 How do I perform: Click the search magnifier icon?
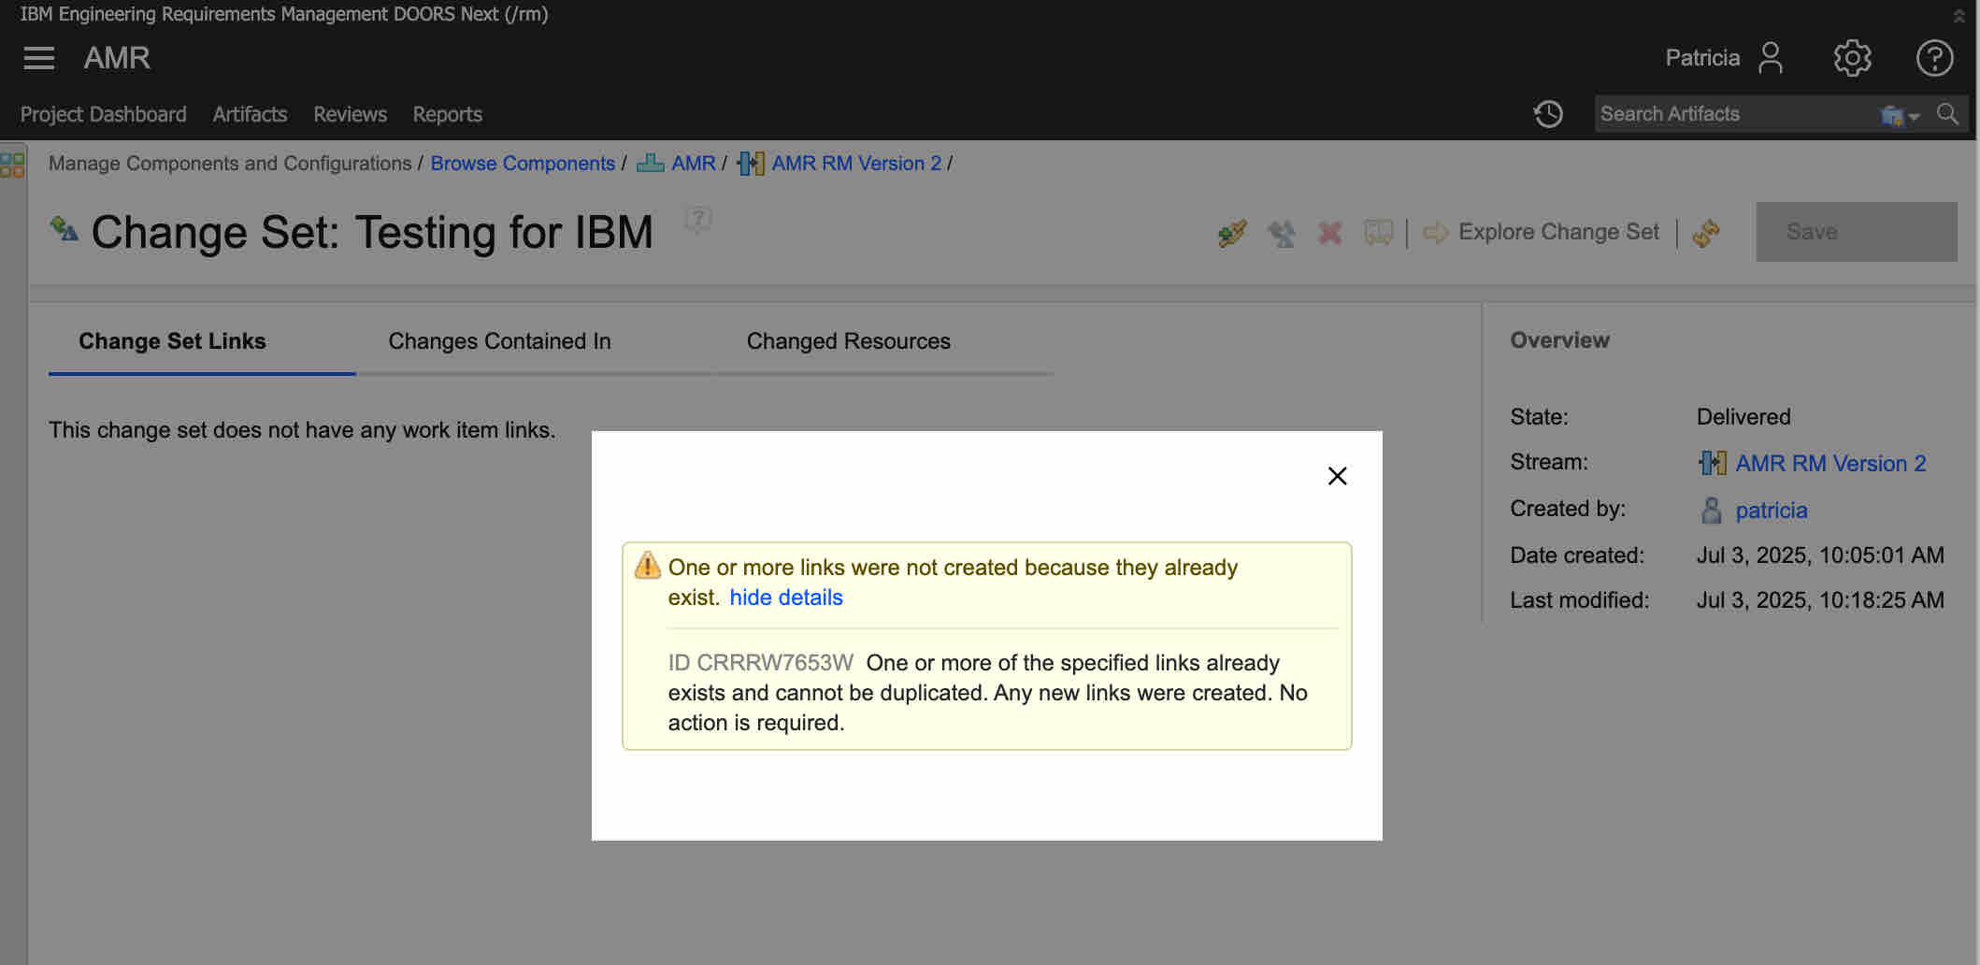click(1948, 114)
